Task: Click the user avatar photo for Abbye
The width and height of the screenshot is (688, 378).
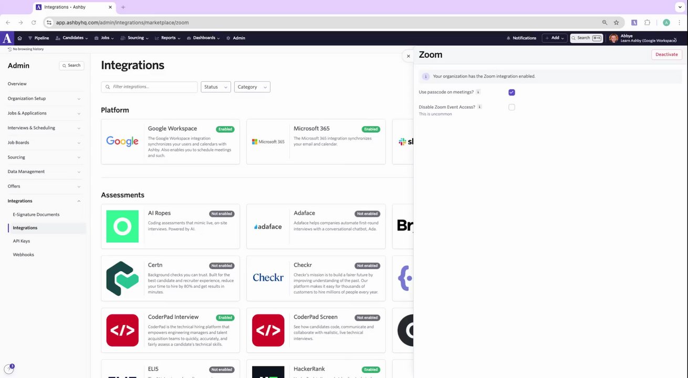Action: pyautogui.click(x=613, y=38)
